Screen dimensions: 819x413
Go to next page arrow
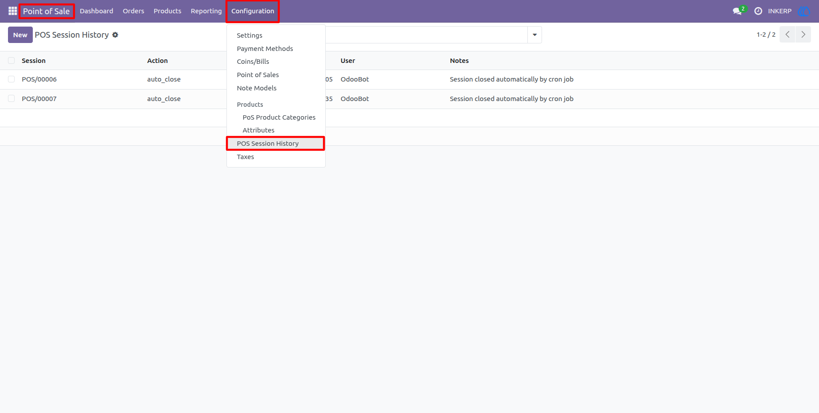coord(803,35)
